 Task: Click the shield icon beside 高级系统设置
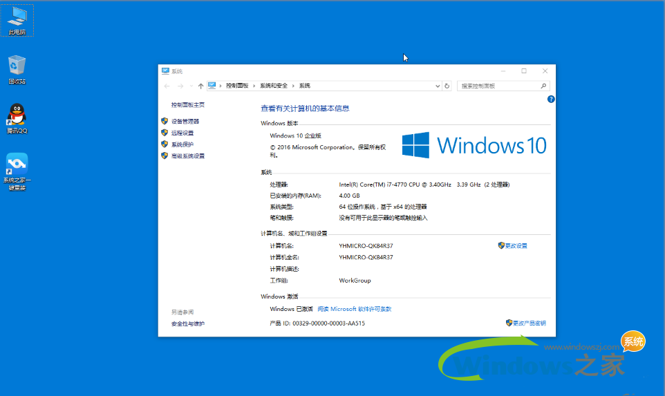pos(165,155)
